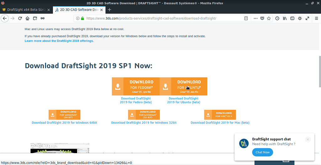
Task: Click the Firefox reload page icon
Action: [20, 19]
